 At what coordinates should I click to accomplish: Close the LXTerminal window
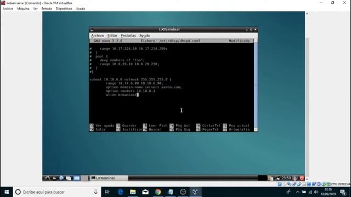click(x=256, y=30)
